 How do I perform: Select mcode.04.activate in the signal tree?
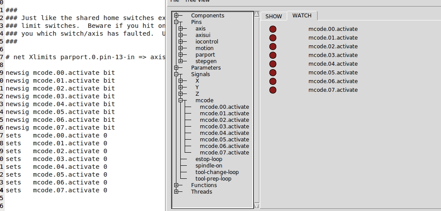225,133
